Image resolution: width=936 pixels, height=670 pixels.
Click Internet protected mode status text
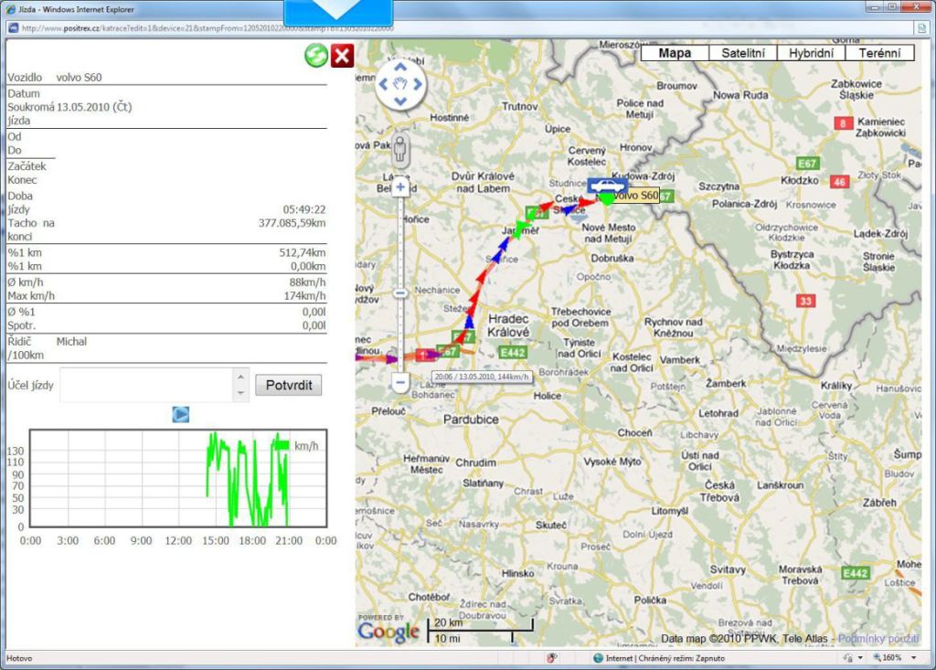(x=665, y=658)
